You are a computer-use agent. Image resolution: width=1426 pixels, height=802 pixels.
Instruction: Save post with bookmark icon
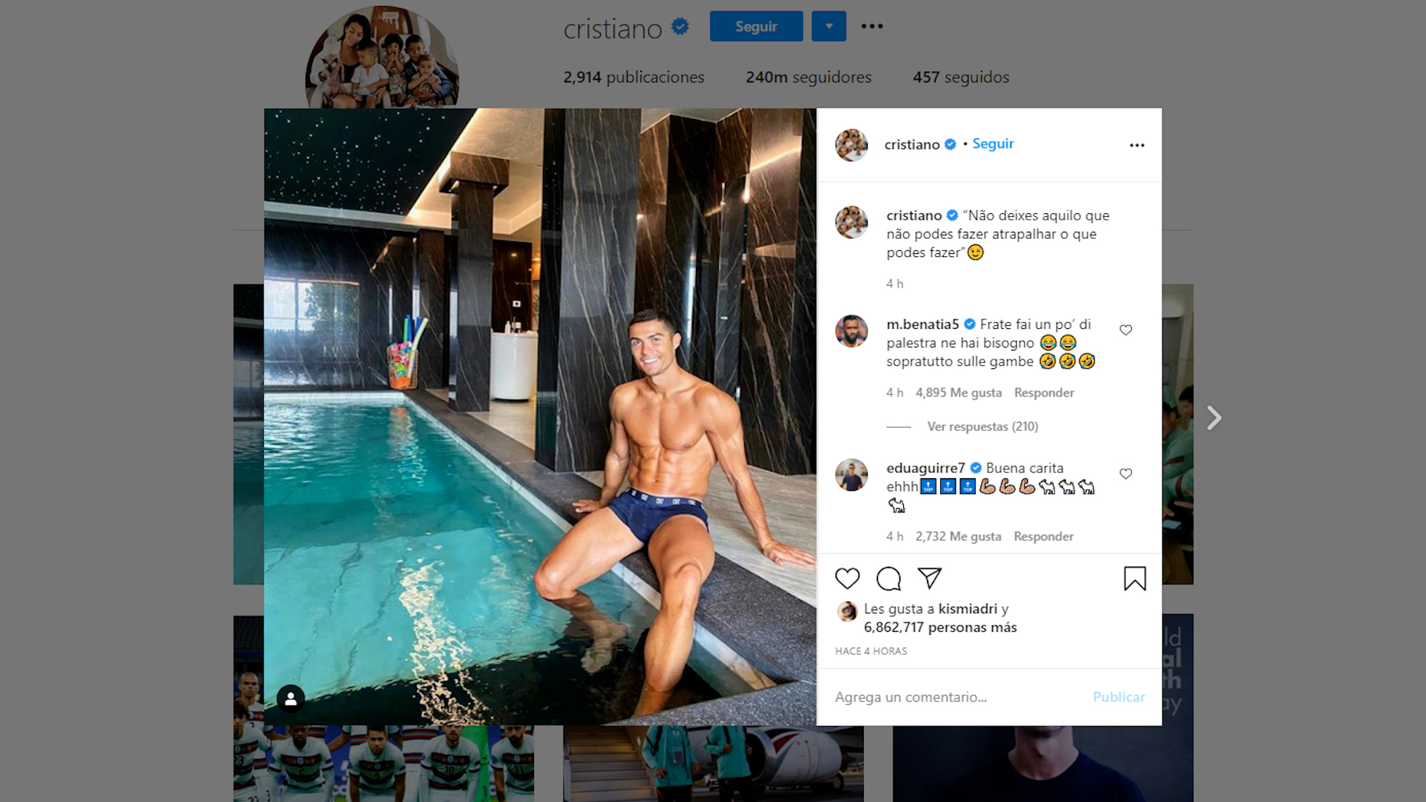click(x=1135, y=578)
